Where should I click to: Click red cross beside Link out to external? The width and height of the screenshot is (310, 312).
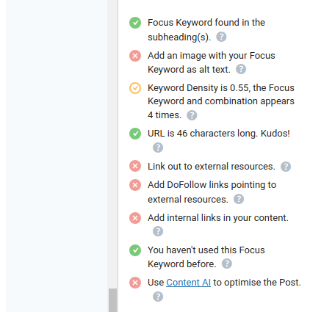pyautogui.click(x=135, y=166)
